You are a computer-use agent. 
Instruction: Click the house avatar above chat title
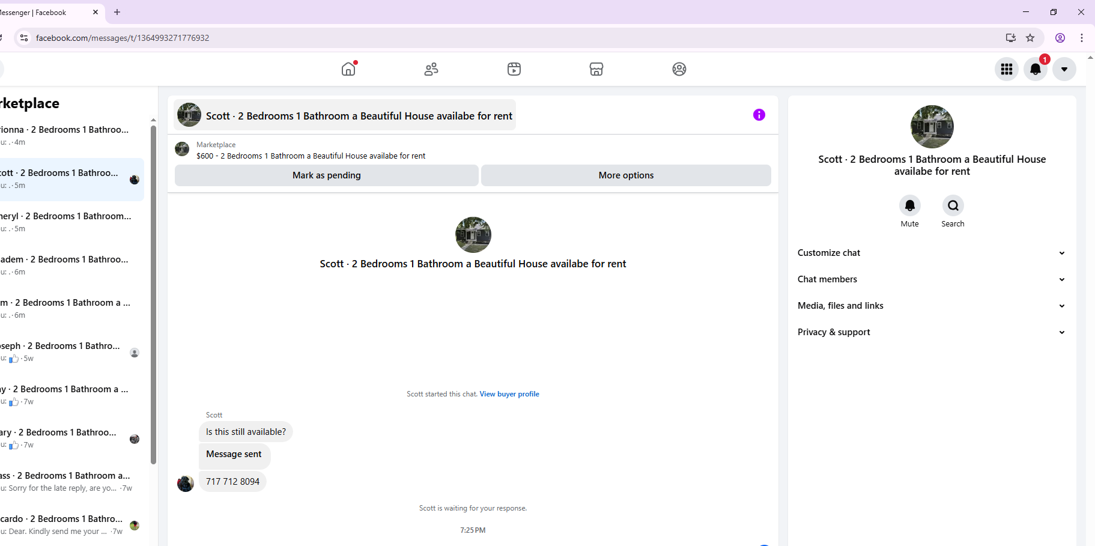click(473, 235)
